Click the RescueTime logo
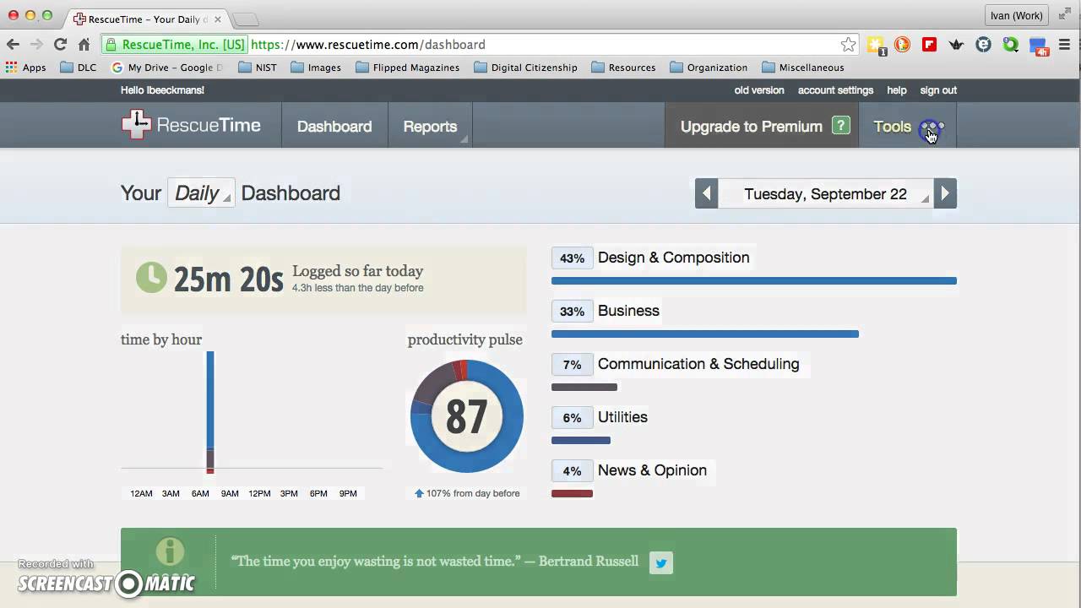This screenshot has height=608, width=1081. pos(191,125)
